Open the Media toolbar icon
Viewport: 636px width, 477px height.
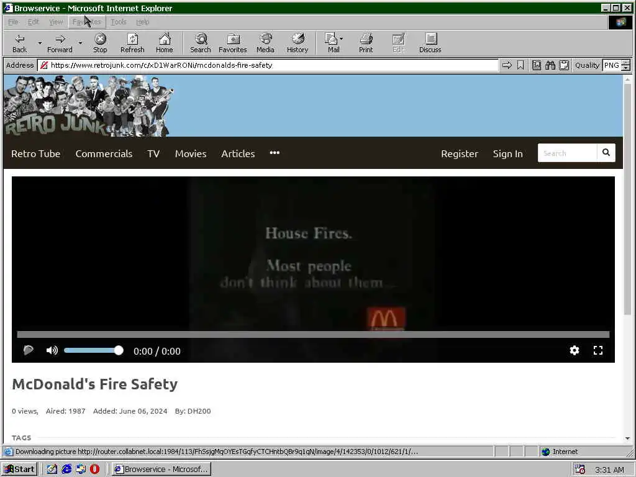click(x=265, y=43)
